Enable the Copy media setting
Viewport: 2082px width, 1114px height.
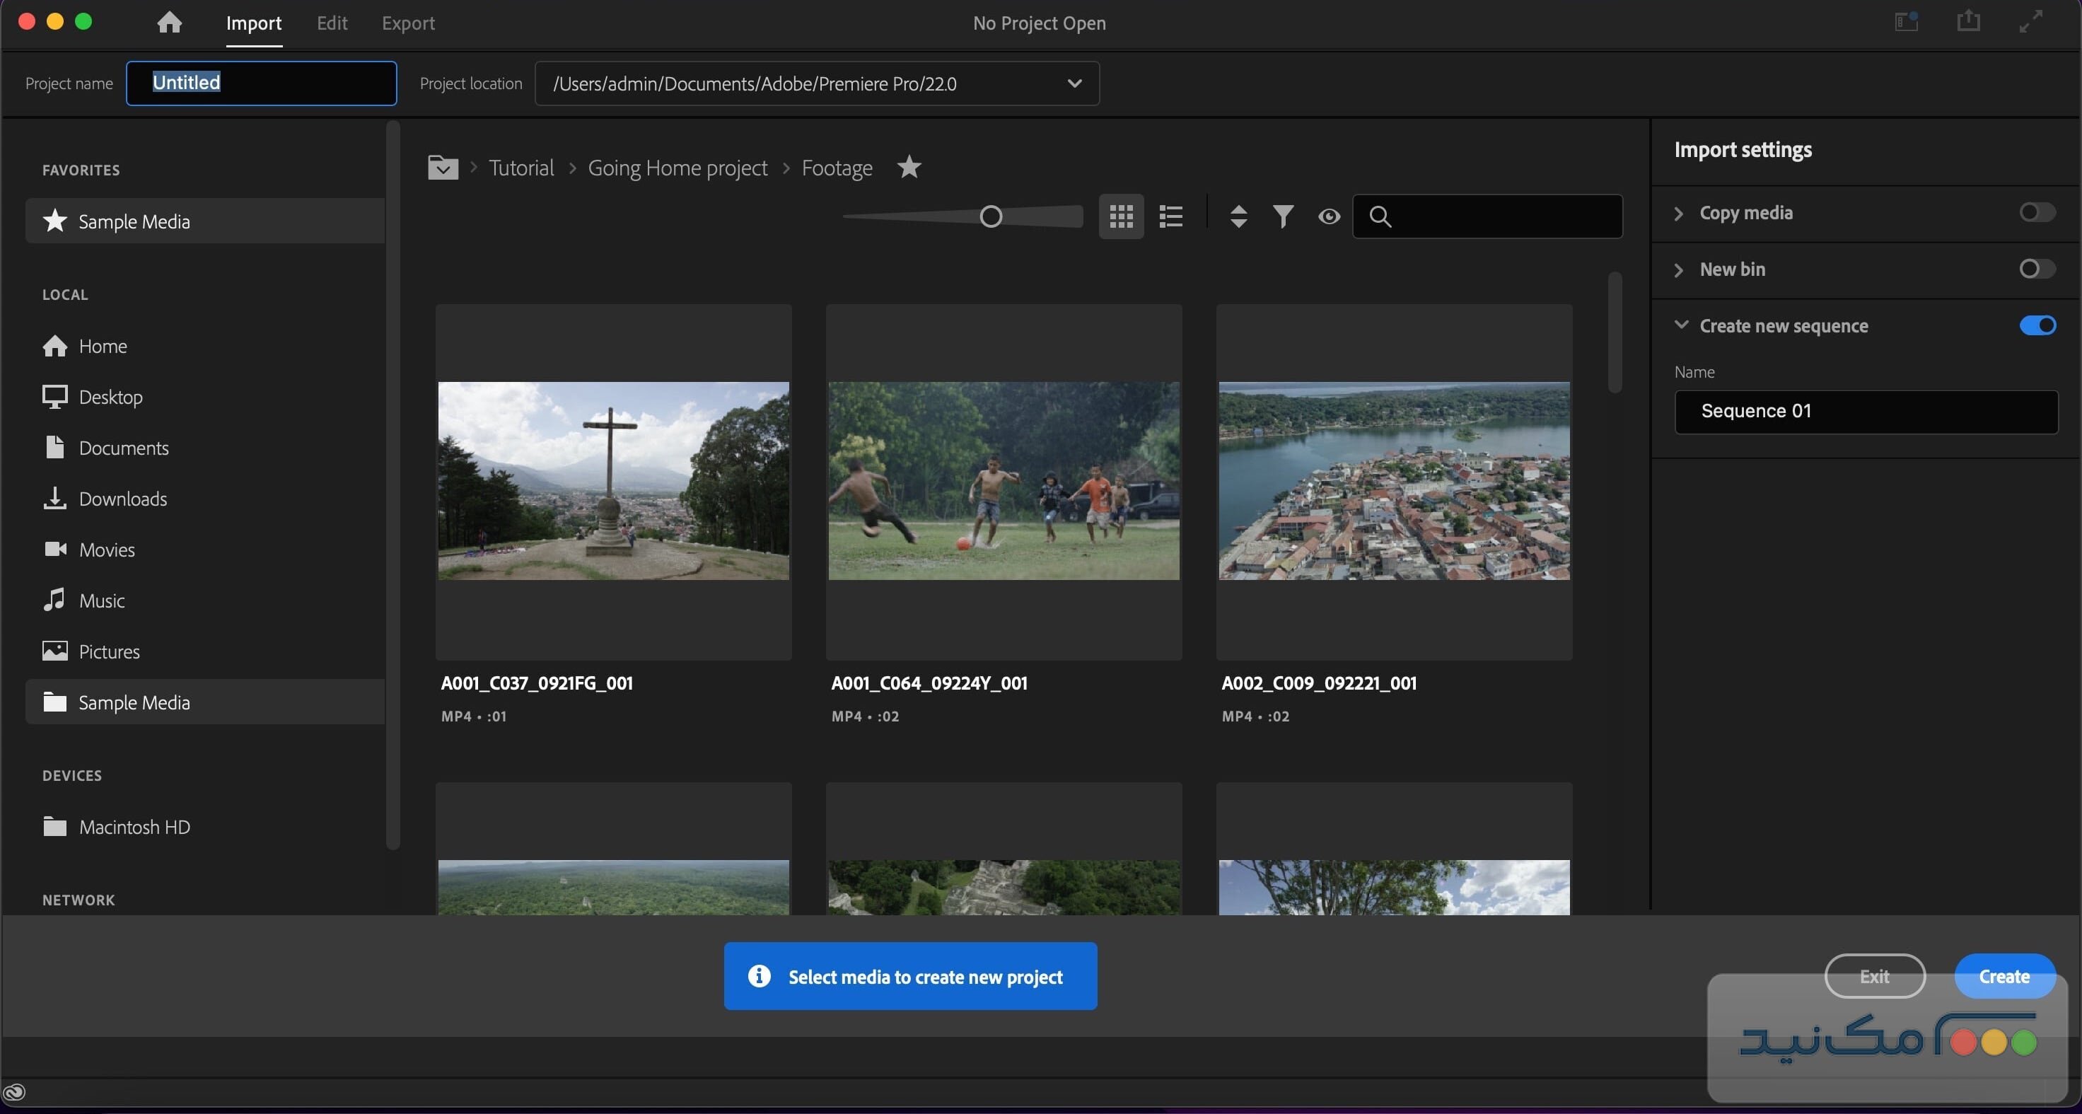pyautogui.click(x=2036, y=213)
